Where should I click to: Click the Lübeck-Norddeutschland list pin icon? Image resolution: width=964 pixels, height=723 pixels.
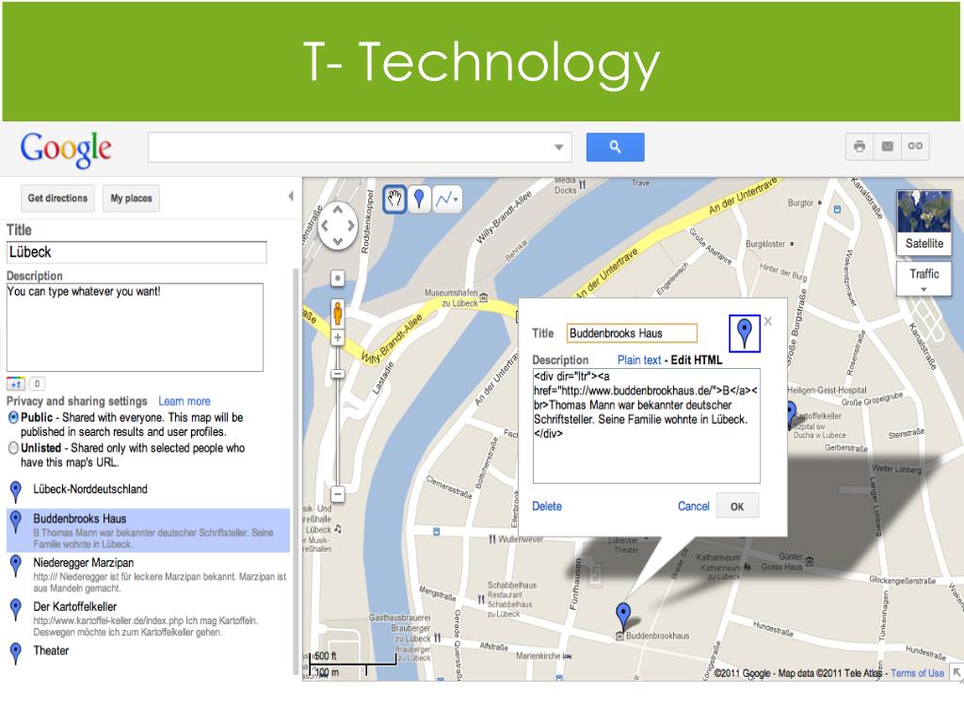point(16,490)
